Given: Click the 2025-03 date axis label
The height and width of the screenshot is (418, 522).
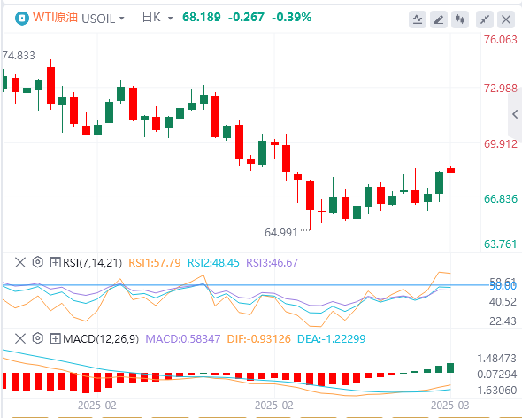Looking at the screenshot, I should [x=449, y=406].
